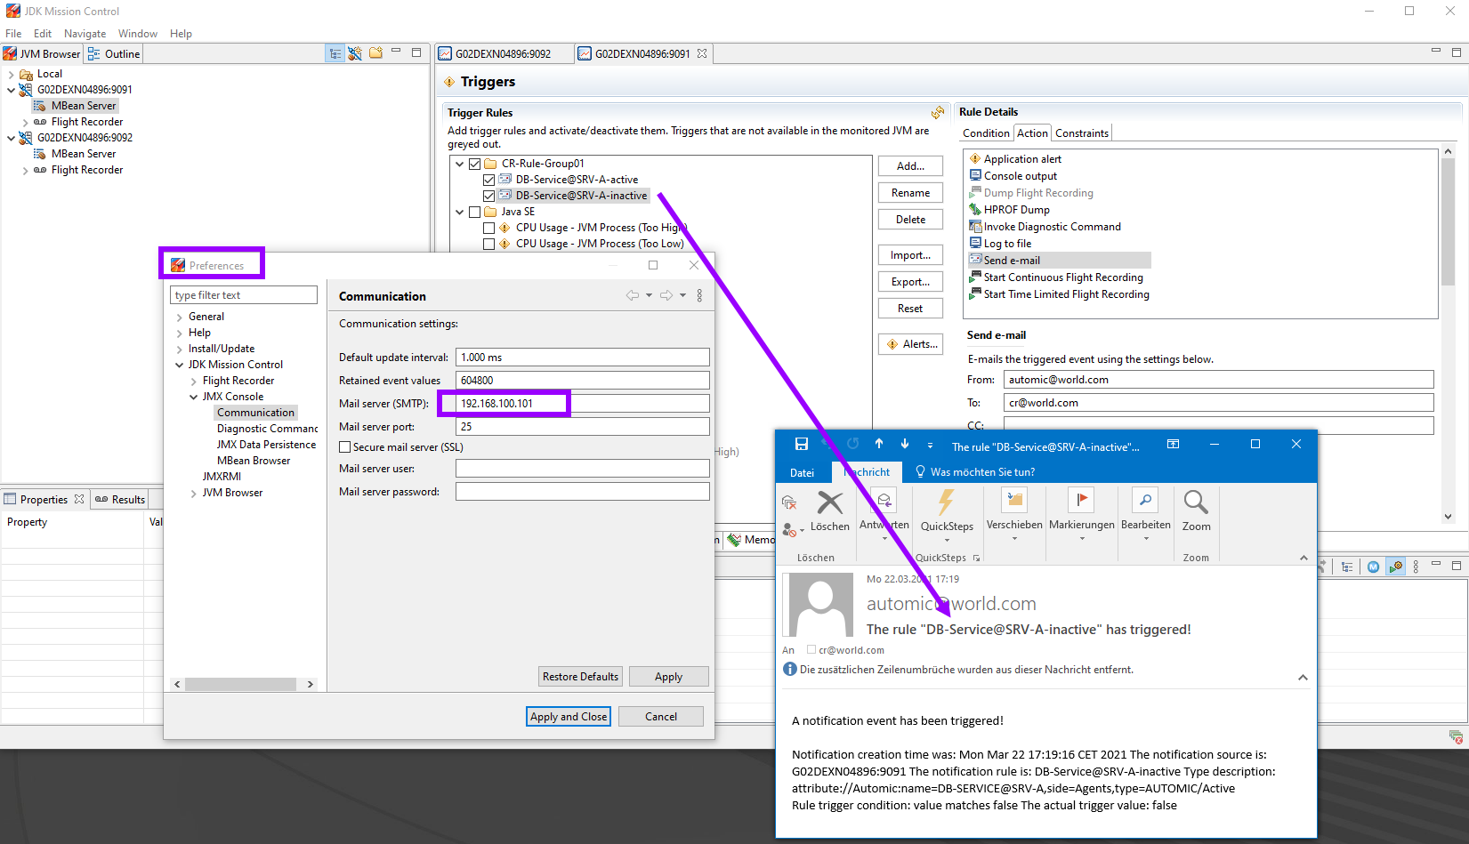Toggle gear-with-play icon in bottom toolbar
Viewport: 1469px width, 844px height.
(x=1395, y=567)
